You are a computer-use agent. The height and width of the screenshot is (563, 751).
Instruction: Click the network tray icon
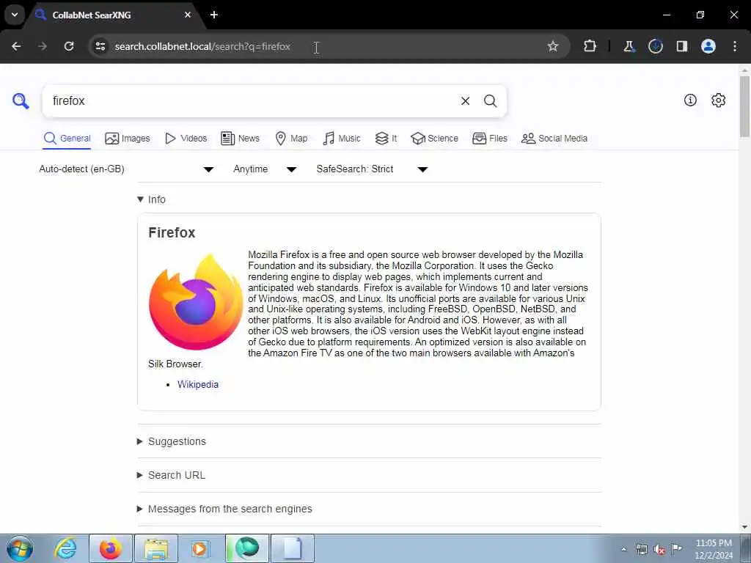(641, 550)
